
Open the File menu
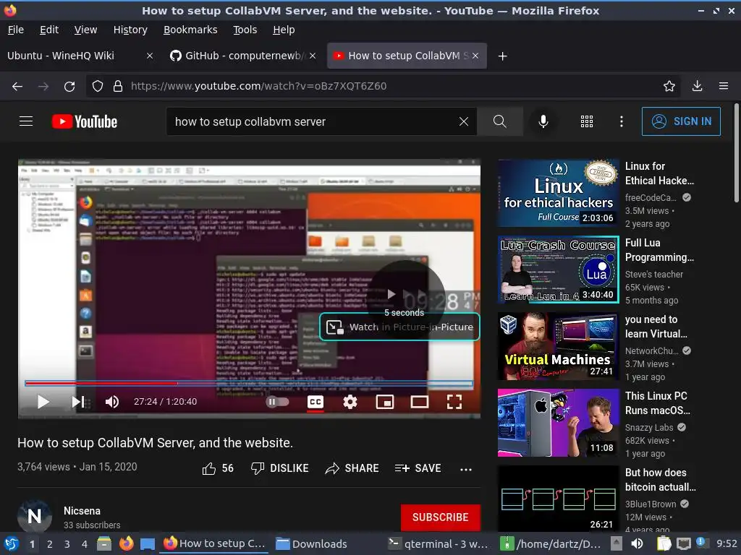(16, 30)
